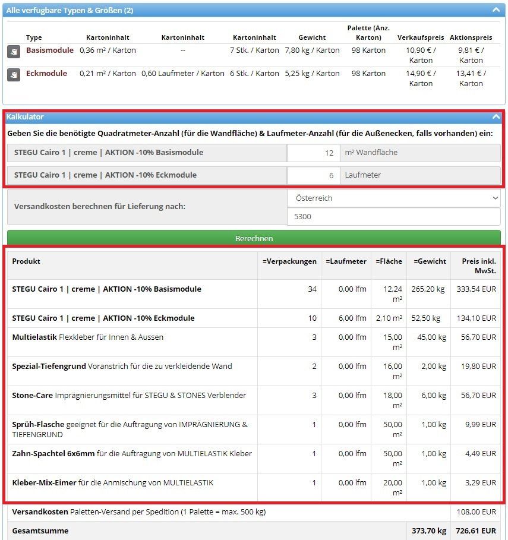Click the Kalkulator panel header
508x540 pixels.
tap(254, 117)
